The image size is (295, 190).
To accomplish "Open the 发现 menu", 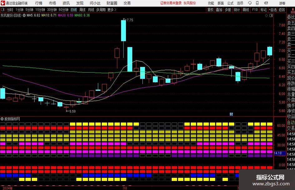I will (80, 3).
